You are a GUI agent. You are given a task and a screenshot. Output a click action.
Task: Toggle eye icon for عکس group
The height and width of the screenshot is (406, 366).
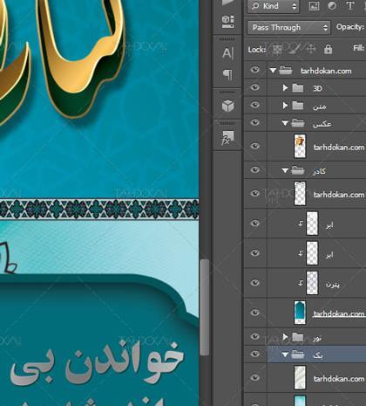point(255,122)
